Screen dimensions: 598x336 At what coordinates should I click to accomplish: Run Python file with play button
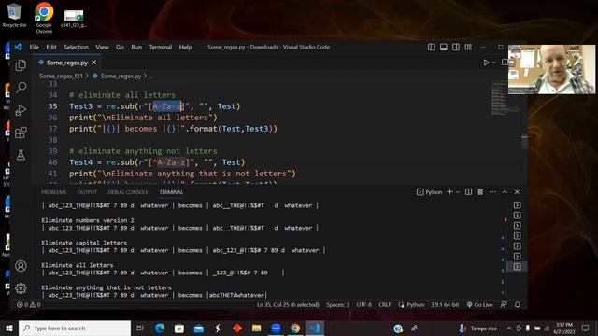[x=486, y=63]
